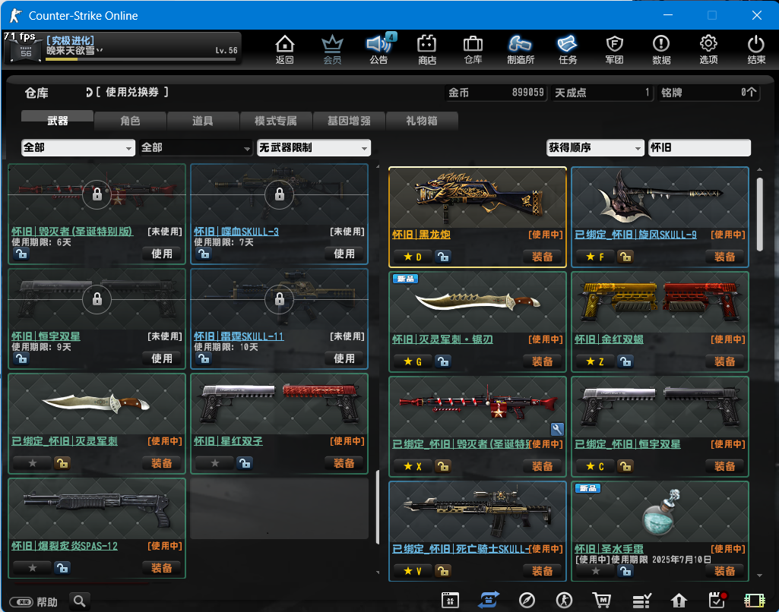Click down arrow of right list scrollbar

[x=760, y=576]
